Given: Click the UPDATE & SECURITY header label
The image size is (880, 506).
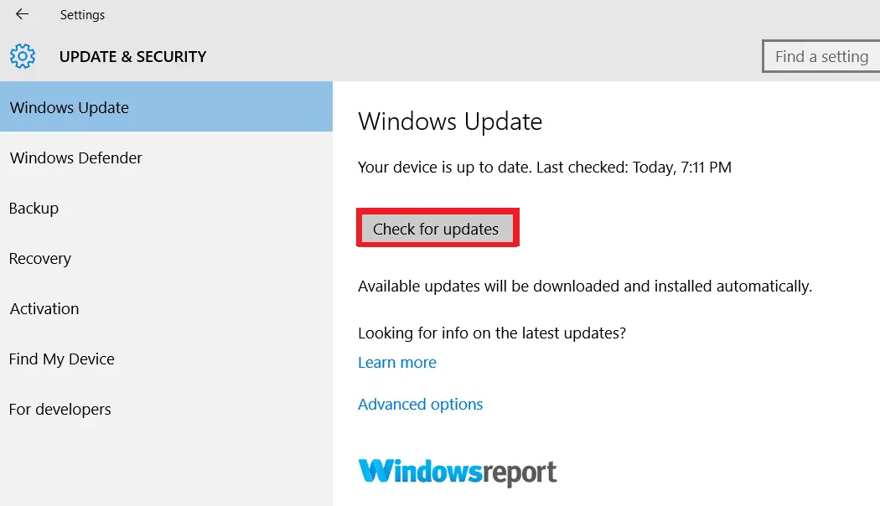Looking at the screenshot, I should [x=133, y=57].
